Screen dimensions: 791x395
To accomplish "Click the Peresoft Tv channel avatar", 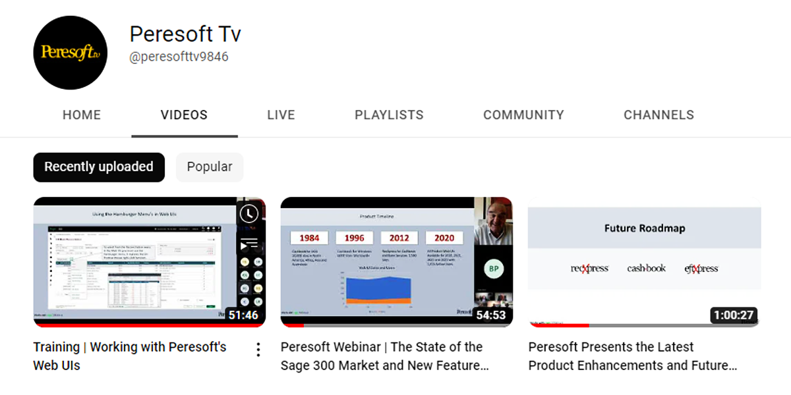I will point(71,53).
